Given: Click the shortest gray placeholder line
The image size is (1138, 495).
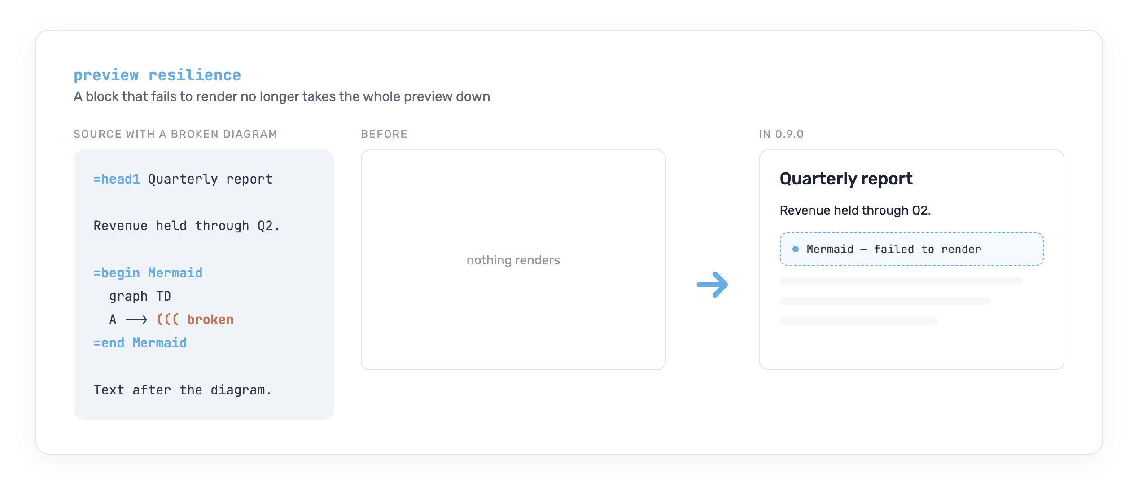Looking at the screenshot, I should pos(858,321).
